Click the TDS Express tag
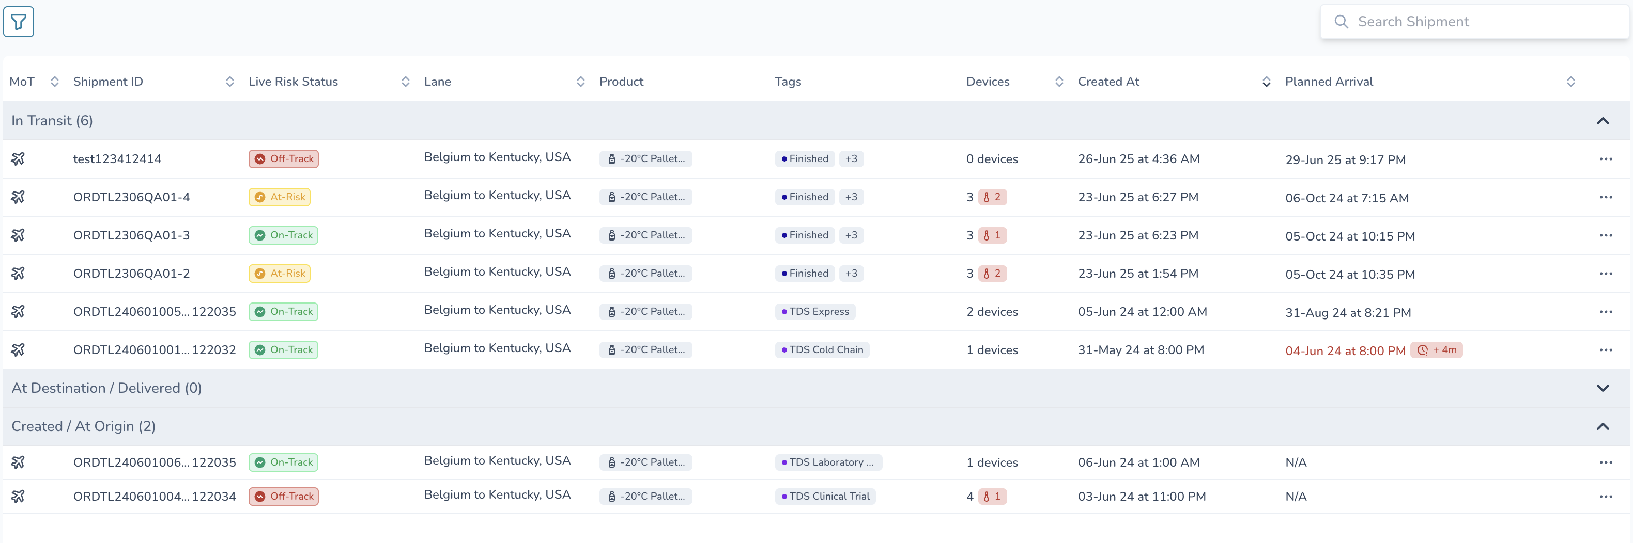 tap(815, 311)
